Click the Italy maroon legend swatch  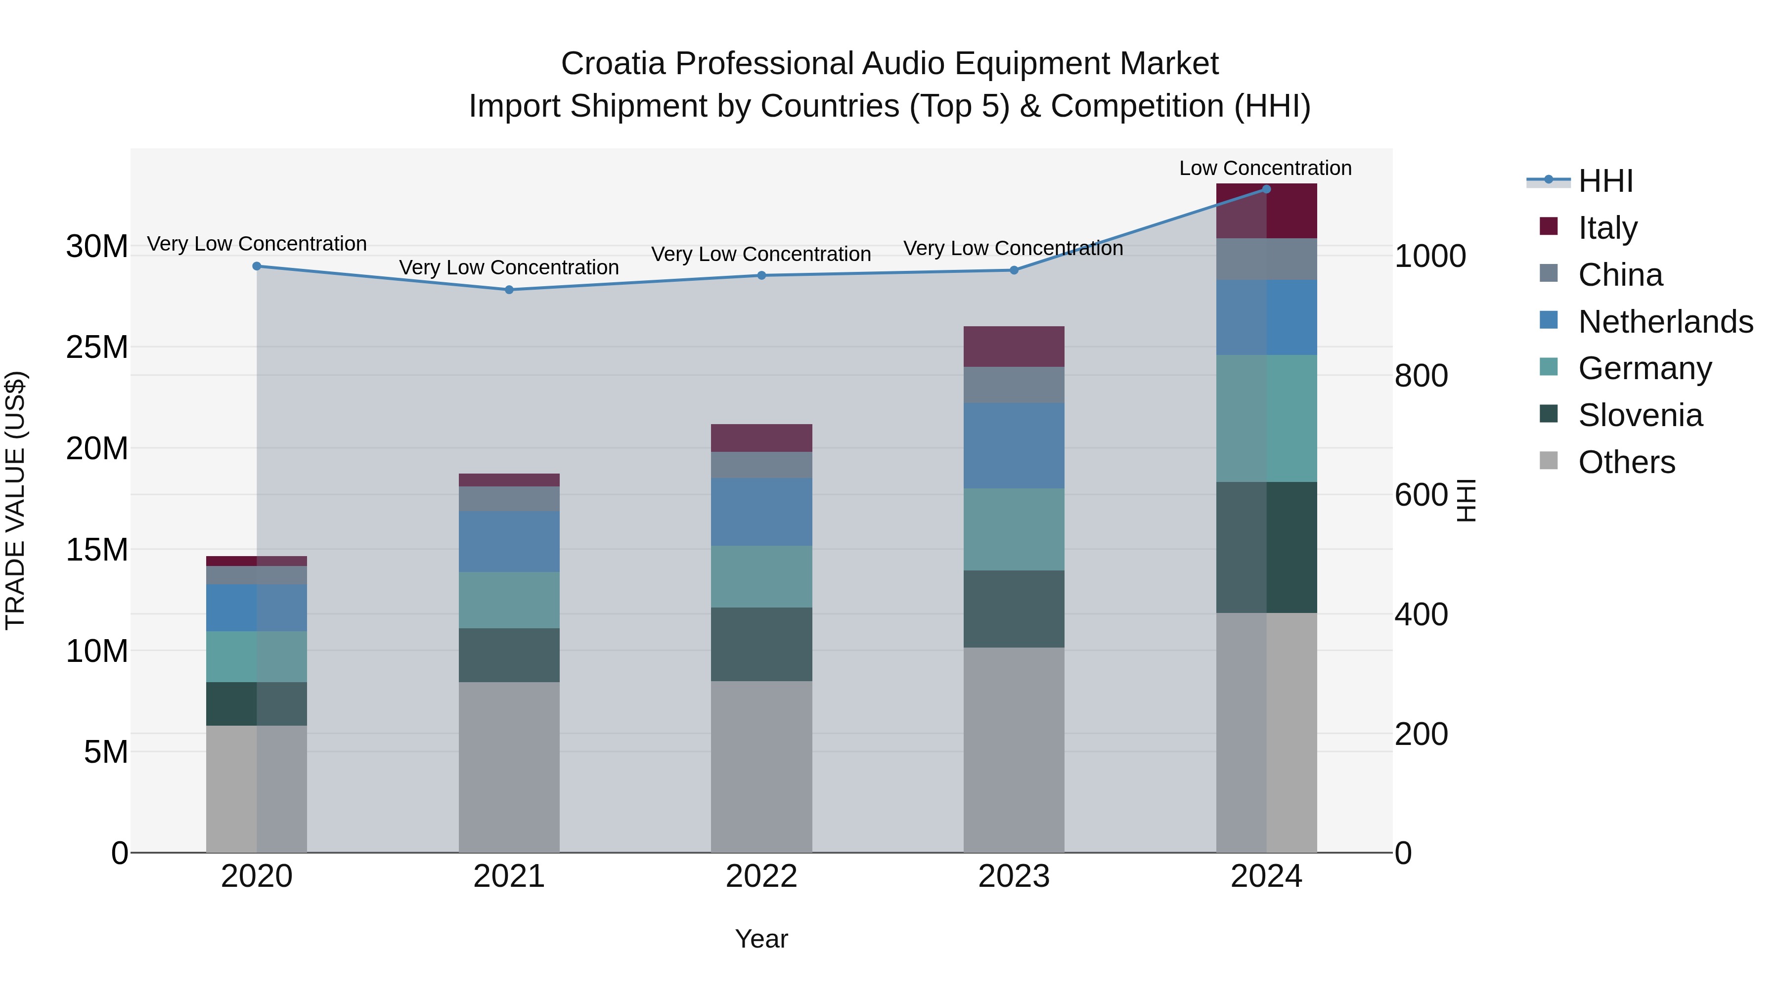[x=1549, y=226]
